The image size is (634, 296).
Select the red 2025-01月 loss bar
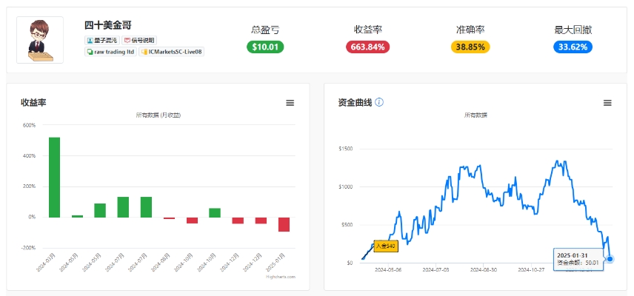pyautogui.click(x=284, y=224)
